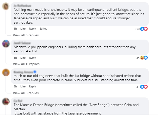
Task: Open avatar of the Marcelo Fernan Bridge commenter
Action: click(x=6, y=101)
